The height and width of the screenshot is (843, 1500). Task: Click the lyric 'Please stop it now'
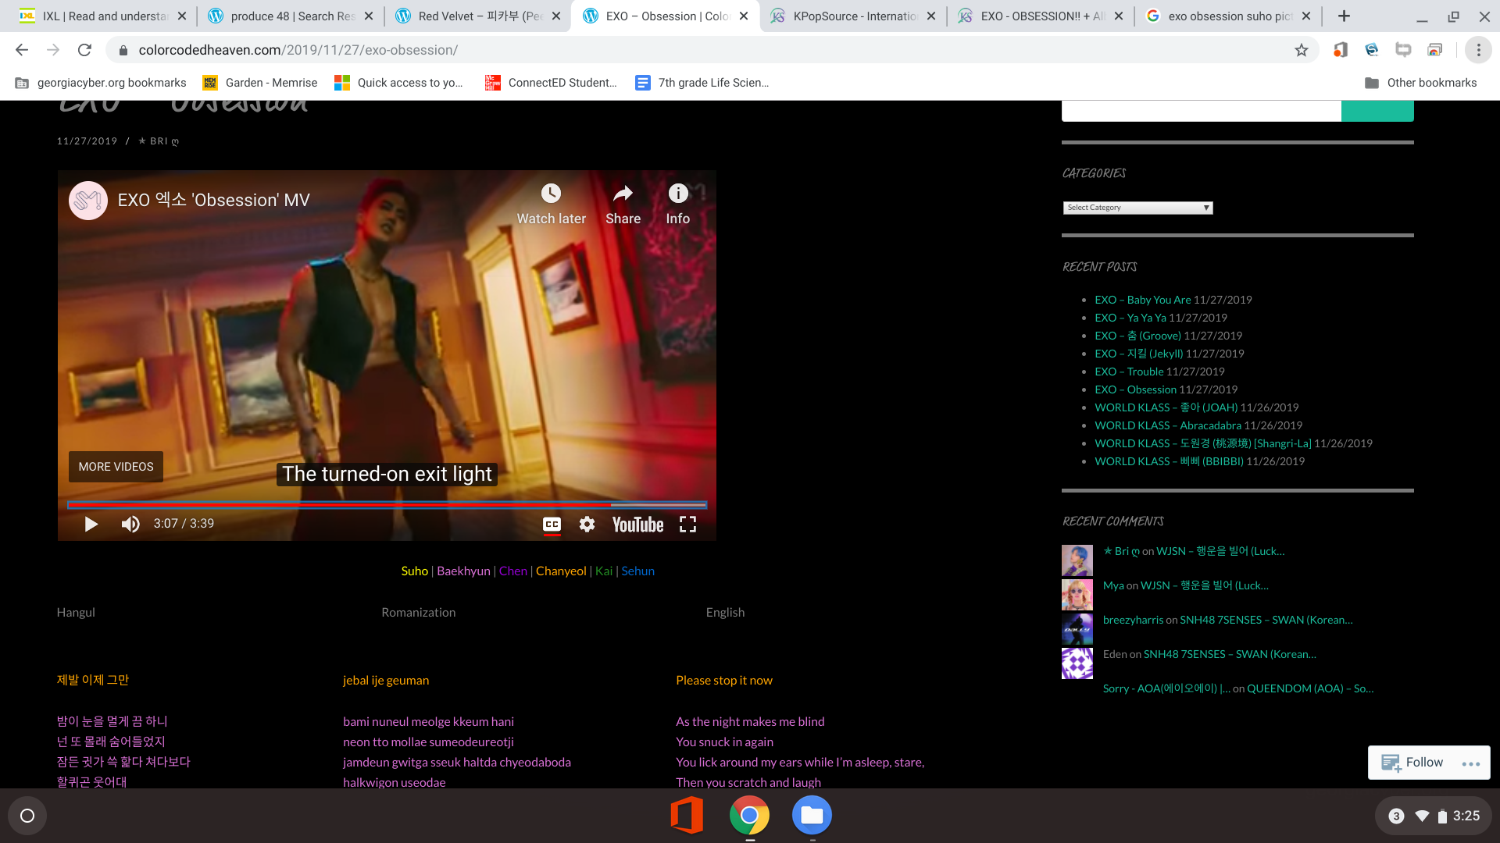(724, 681)
